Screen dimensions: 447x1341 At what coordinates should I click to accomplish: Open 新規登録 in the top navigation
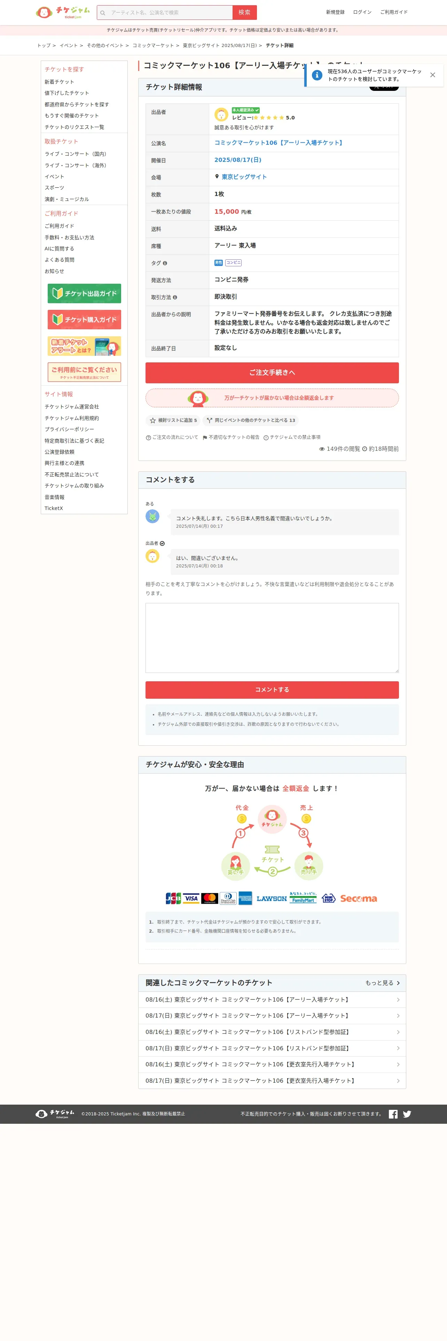pos(335,12)
